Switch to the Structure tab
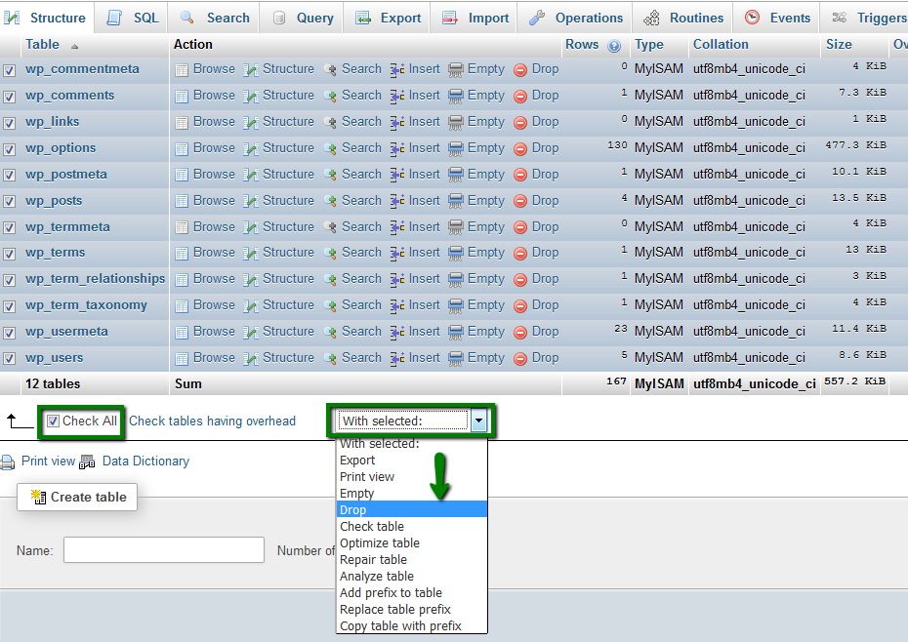Image resolution: width=908 pixels, height=642 pixels. coord(45,18)
